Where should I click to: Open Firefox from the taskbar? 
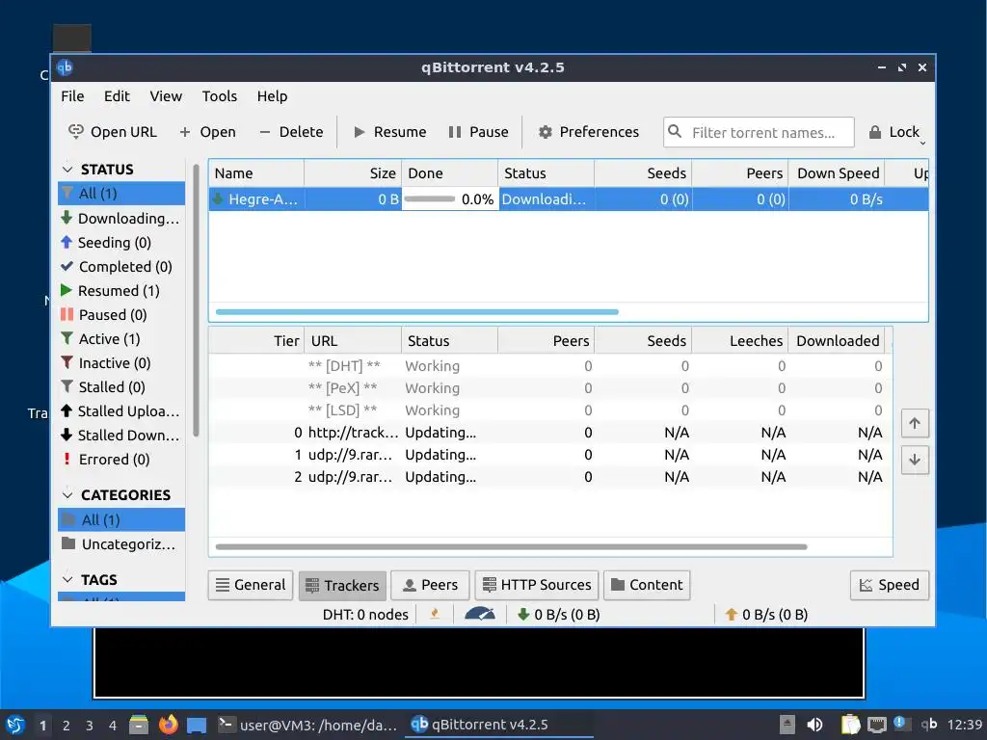tap(168, 725)
